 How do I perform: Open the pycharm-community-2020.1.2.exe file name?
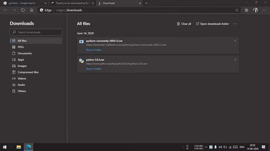point(104,41)
